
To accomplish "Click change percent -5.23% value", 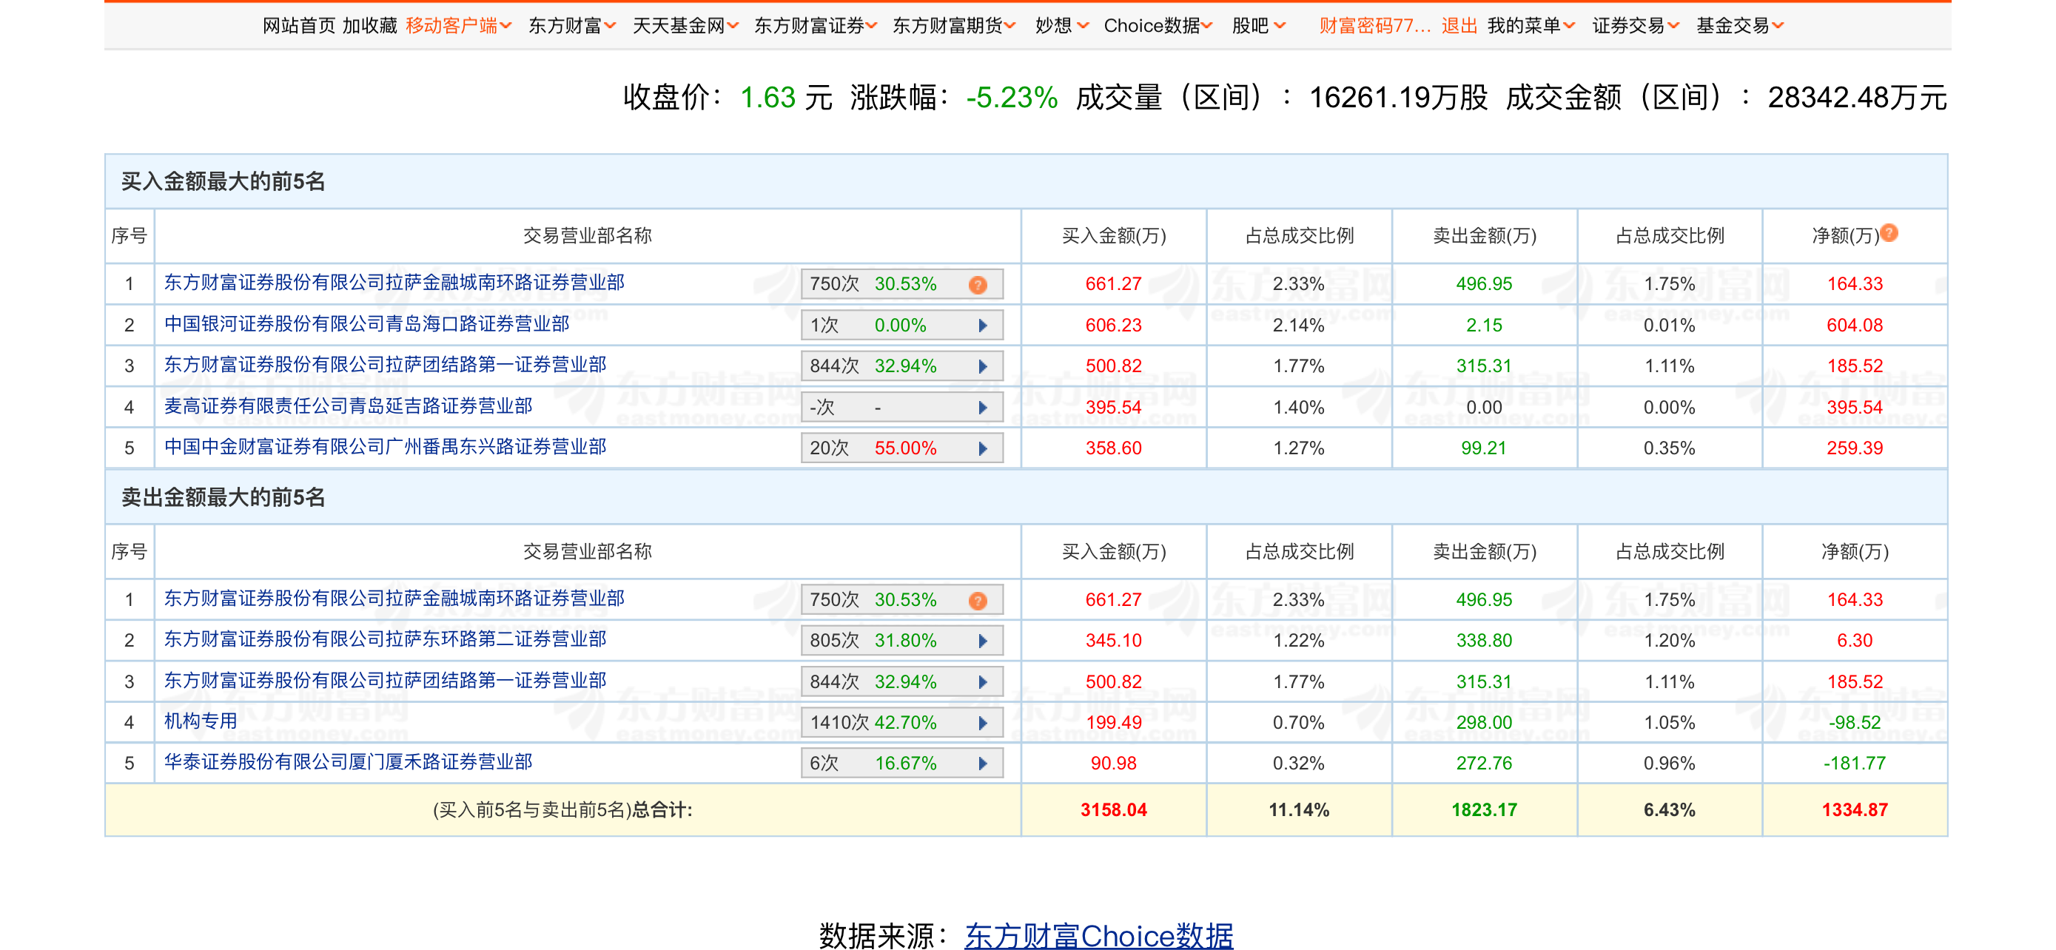I will pos(1011,98).
